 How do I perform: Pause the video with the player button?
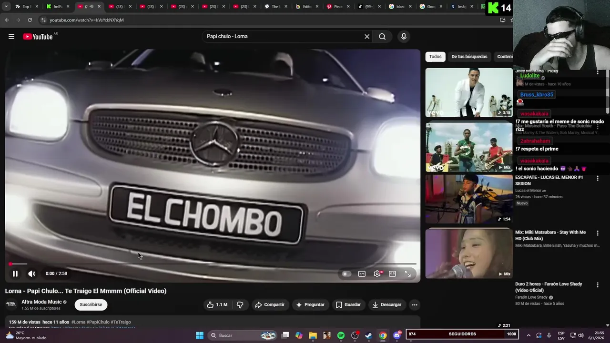15,273
